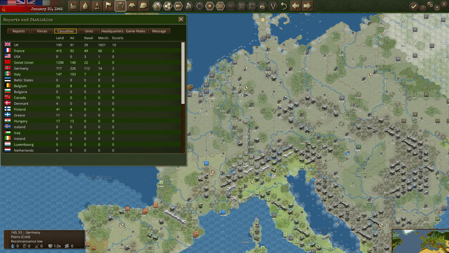
Task: Click the Canada flag icon
Action: pos(8,97)
